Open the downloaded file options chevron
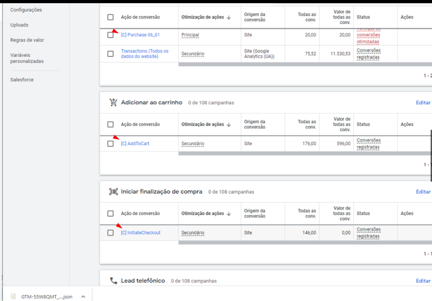 pyautogui.click(x=83, y=296)
